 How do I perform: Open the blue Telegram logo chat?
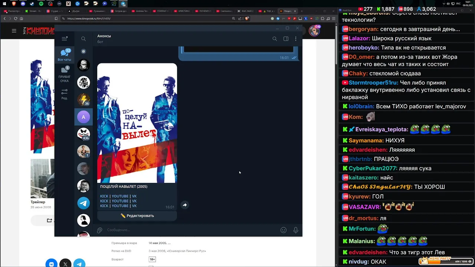pos(83,203)
